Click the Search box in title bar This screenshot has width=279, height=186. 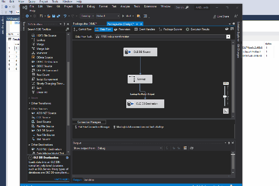tap(182, 7)
